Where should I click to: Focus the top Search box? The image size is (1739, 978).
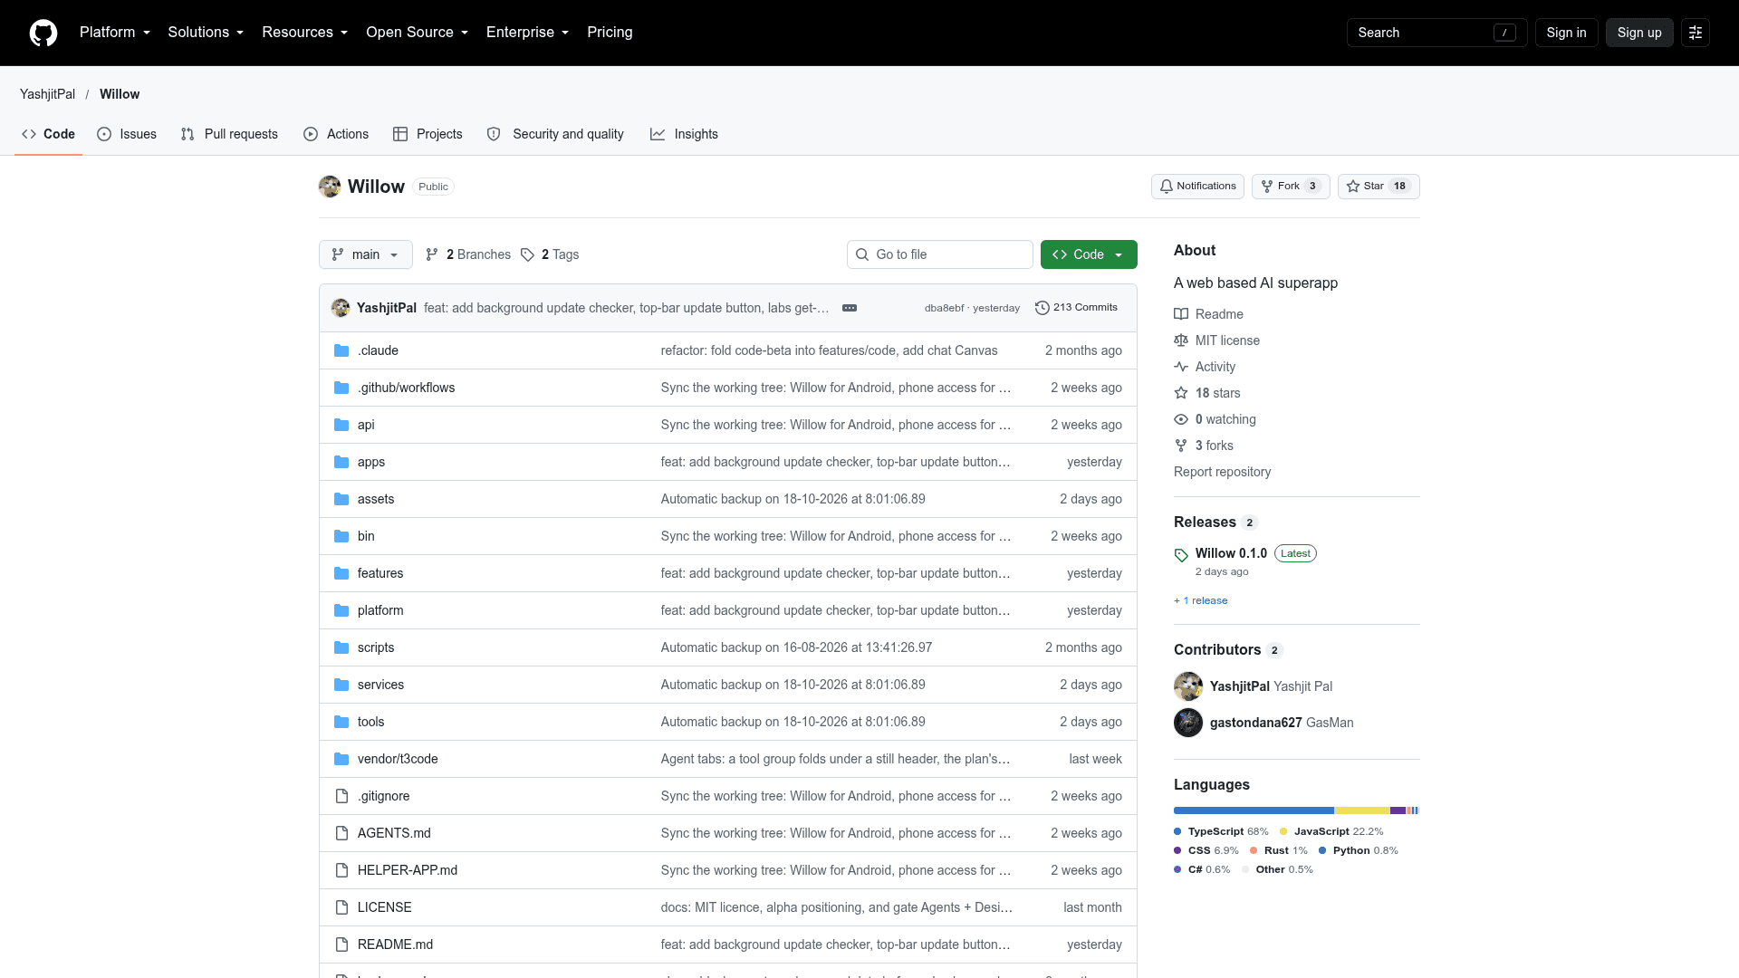pyautogui.click(x=1436, y=33)
